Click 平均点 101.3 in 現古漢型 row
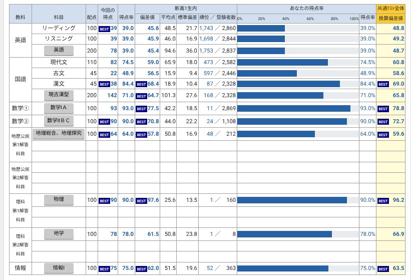This screenshot has height=280, width=411. pyautogui.click(x=168, y=95)
